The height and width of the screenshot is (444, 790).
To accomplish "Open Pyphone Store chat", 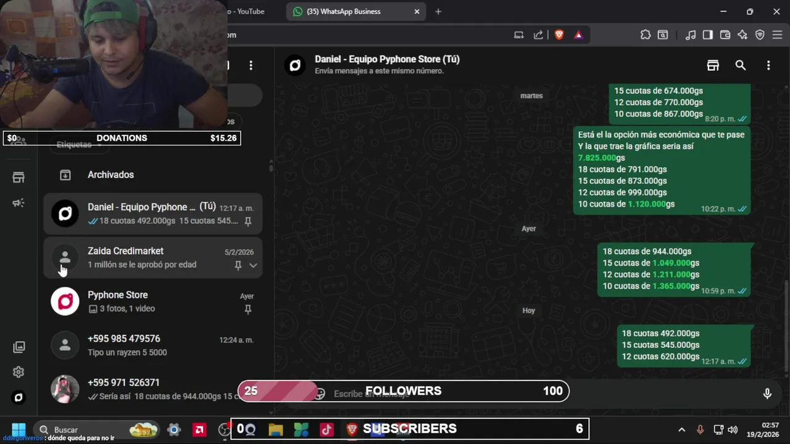I will click(x=152, y=302).
